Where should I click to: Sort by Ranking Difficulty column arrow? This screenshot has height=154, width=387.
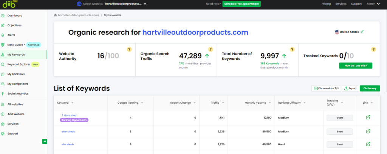point(305,103)
